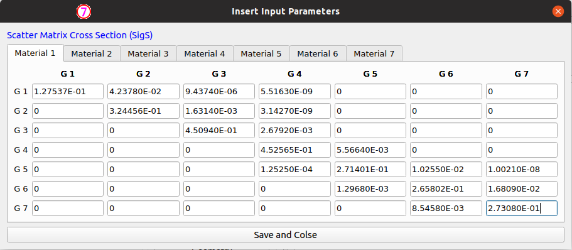Click row G 6 column G 2 field
The width and height of the screenshot is (572, 250).
click(143, 188)
